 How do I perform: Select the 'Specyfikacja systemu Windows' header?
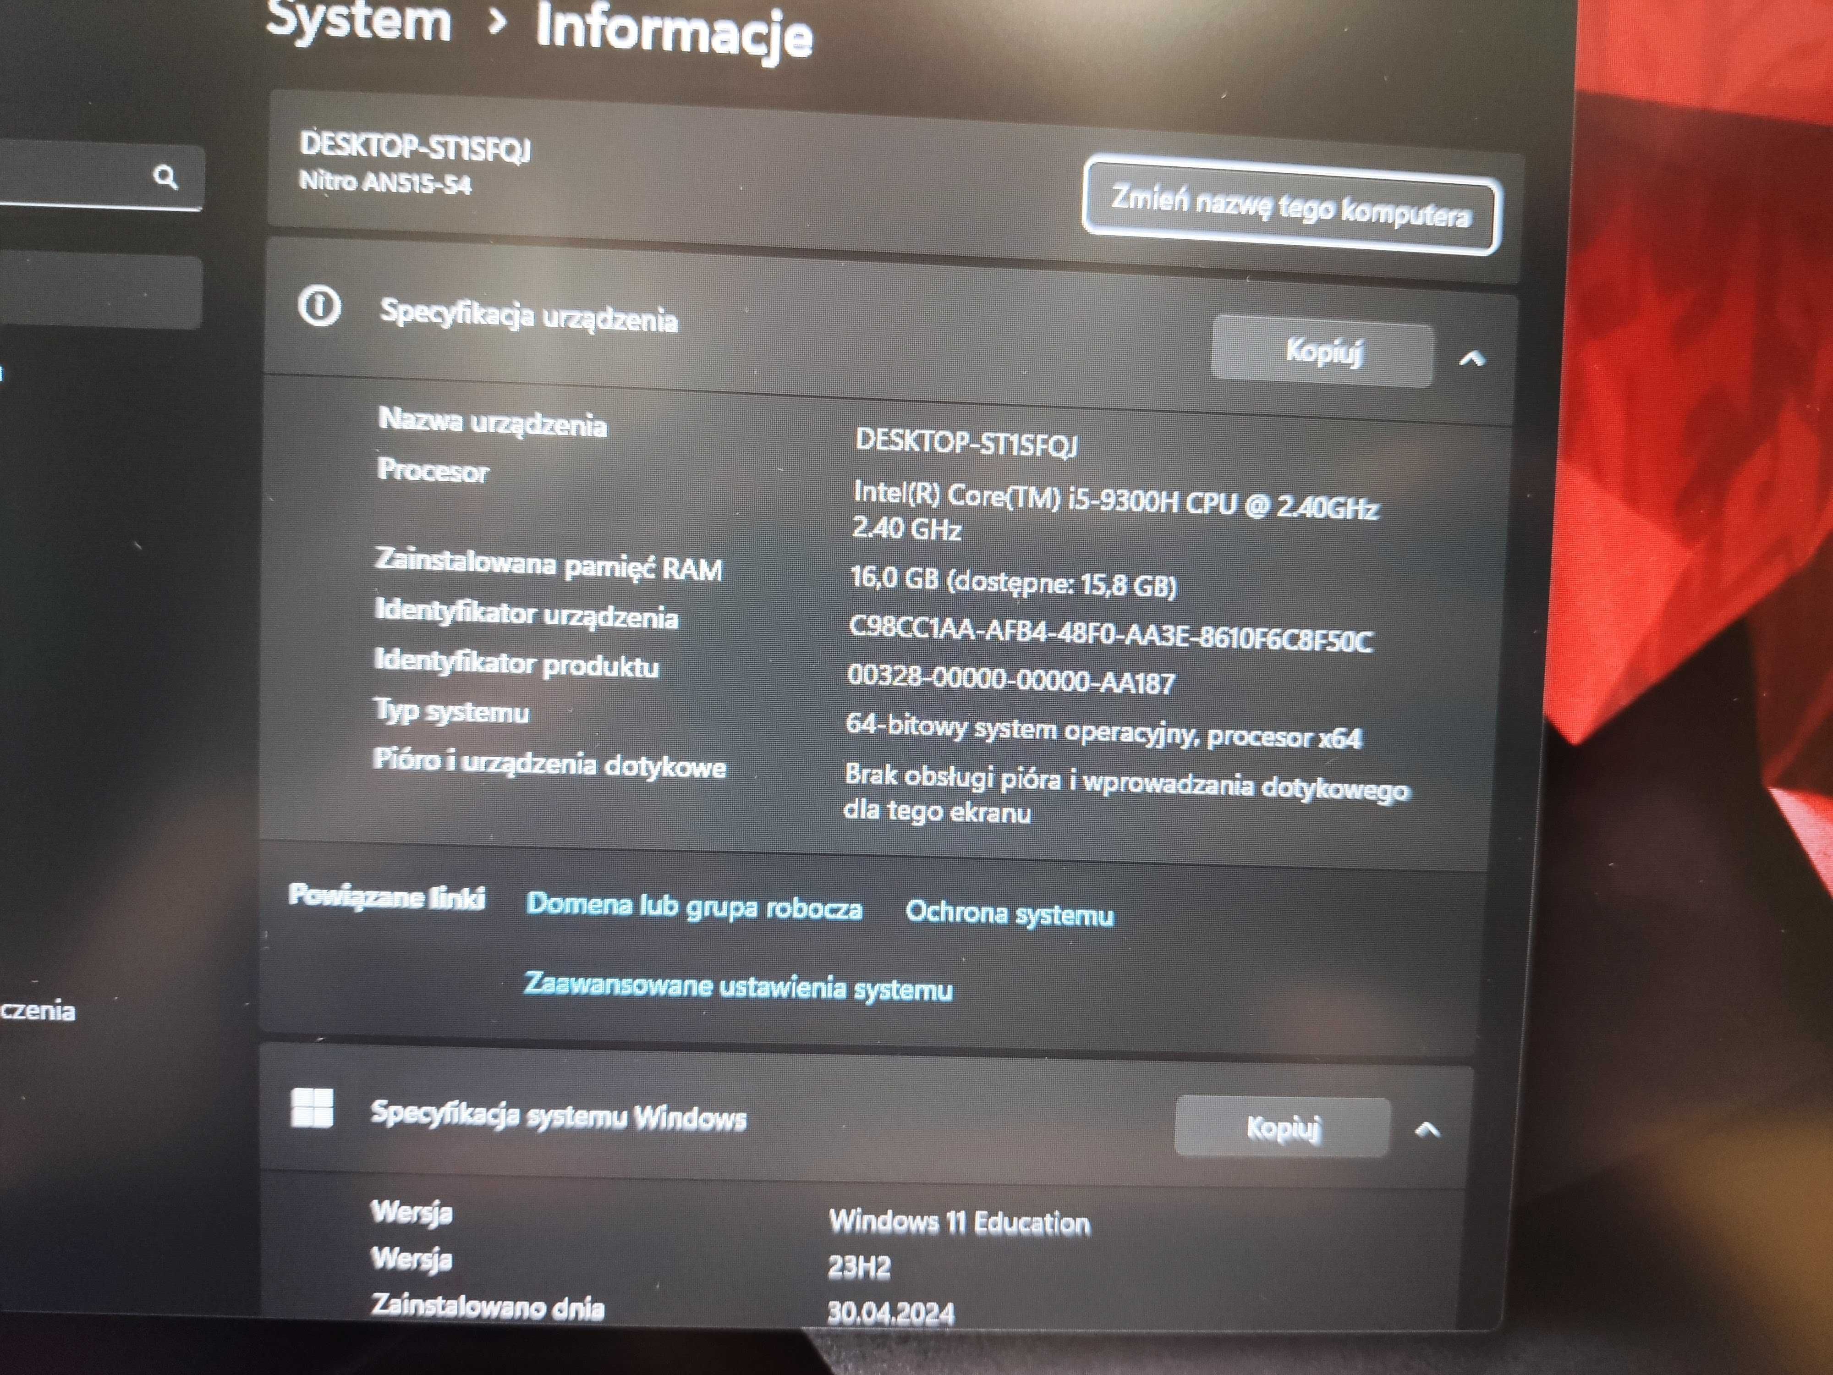tap(558, 1116)
